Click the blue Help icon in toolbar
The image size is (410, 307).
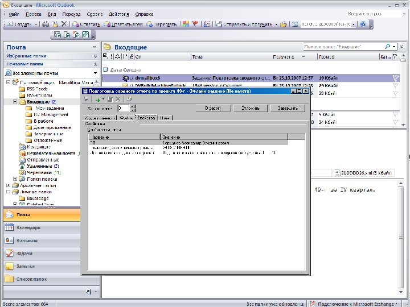363,24
